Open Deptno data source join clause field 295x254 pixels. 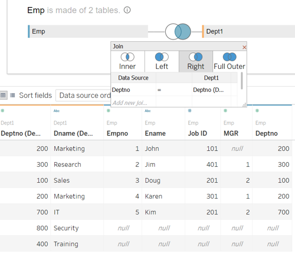[x=133, y=90]
